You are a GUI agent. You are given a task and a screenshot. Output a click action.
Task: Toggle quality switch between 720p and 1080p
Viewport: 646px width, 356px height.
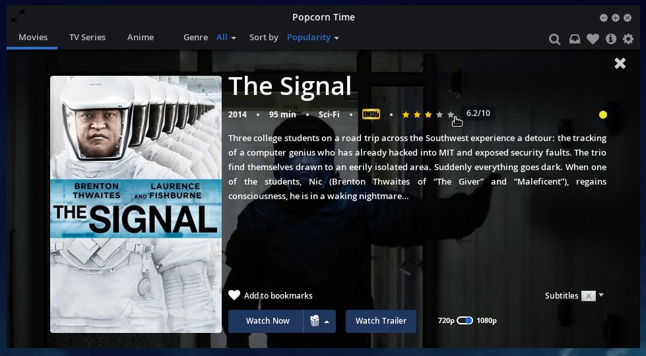point(465,320)
